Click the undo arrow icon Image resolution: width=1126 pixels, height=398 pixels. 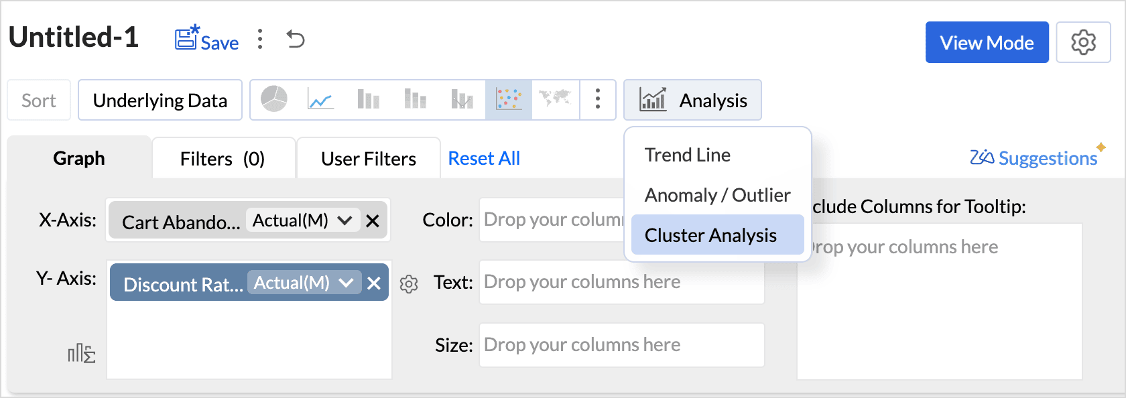296,39
